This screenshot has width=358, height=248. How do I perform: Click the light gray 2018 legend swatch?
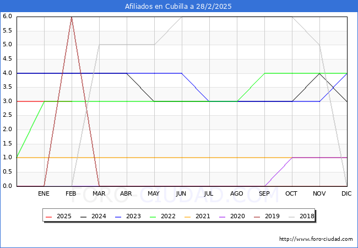tap(291, 217)
